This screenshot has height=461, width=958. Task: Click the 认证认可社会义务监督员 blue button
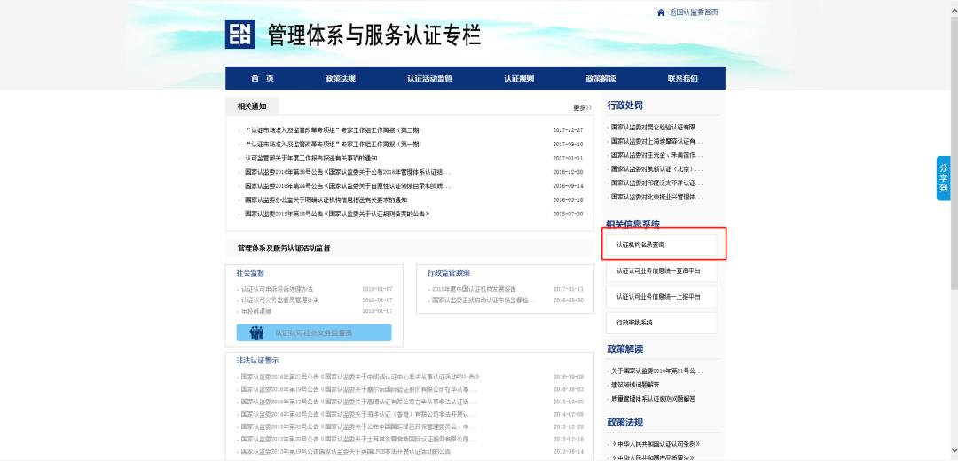click(314, 332)
